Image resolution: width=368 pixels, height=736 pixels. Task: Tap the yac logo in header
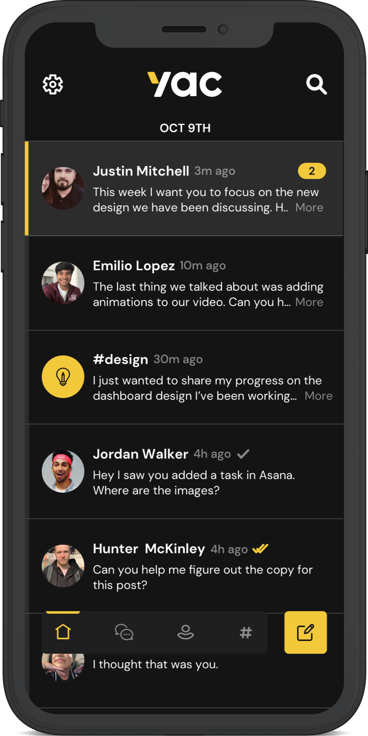(x=185, y=84)
